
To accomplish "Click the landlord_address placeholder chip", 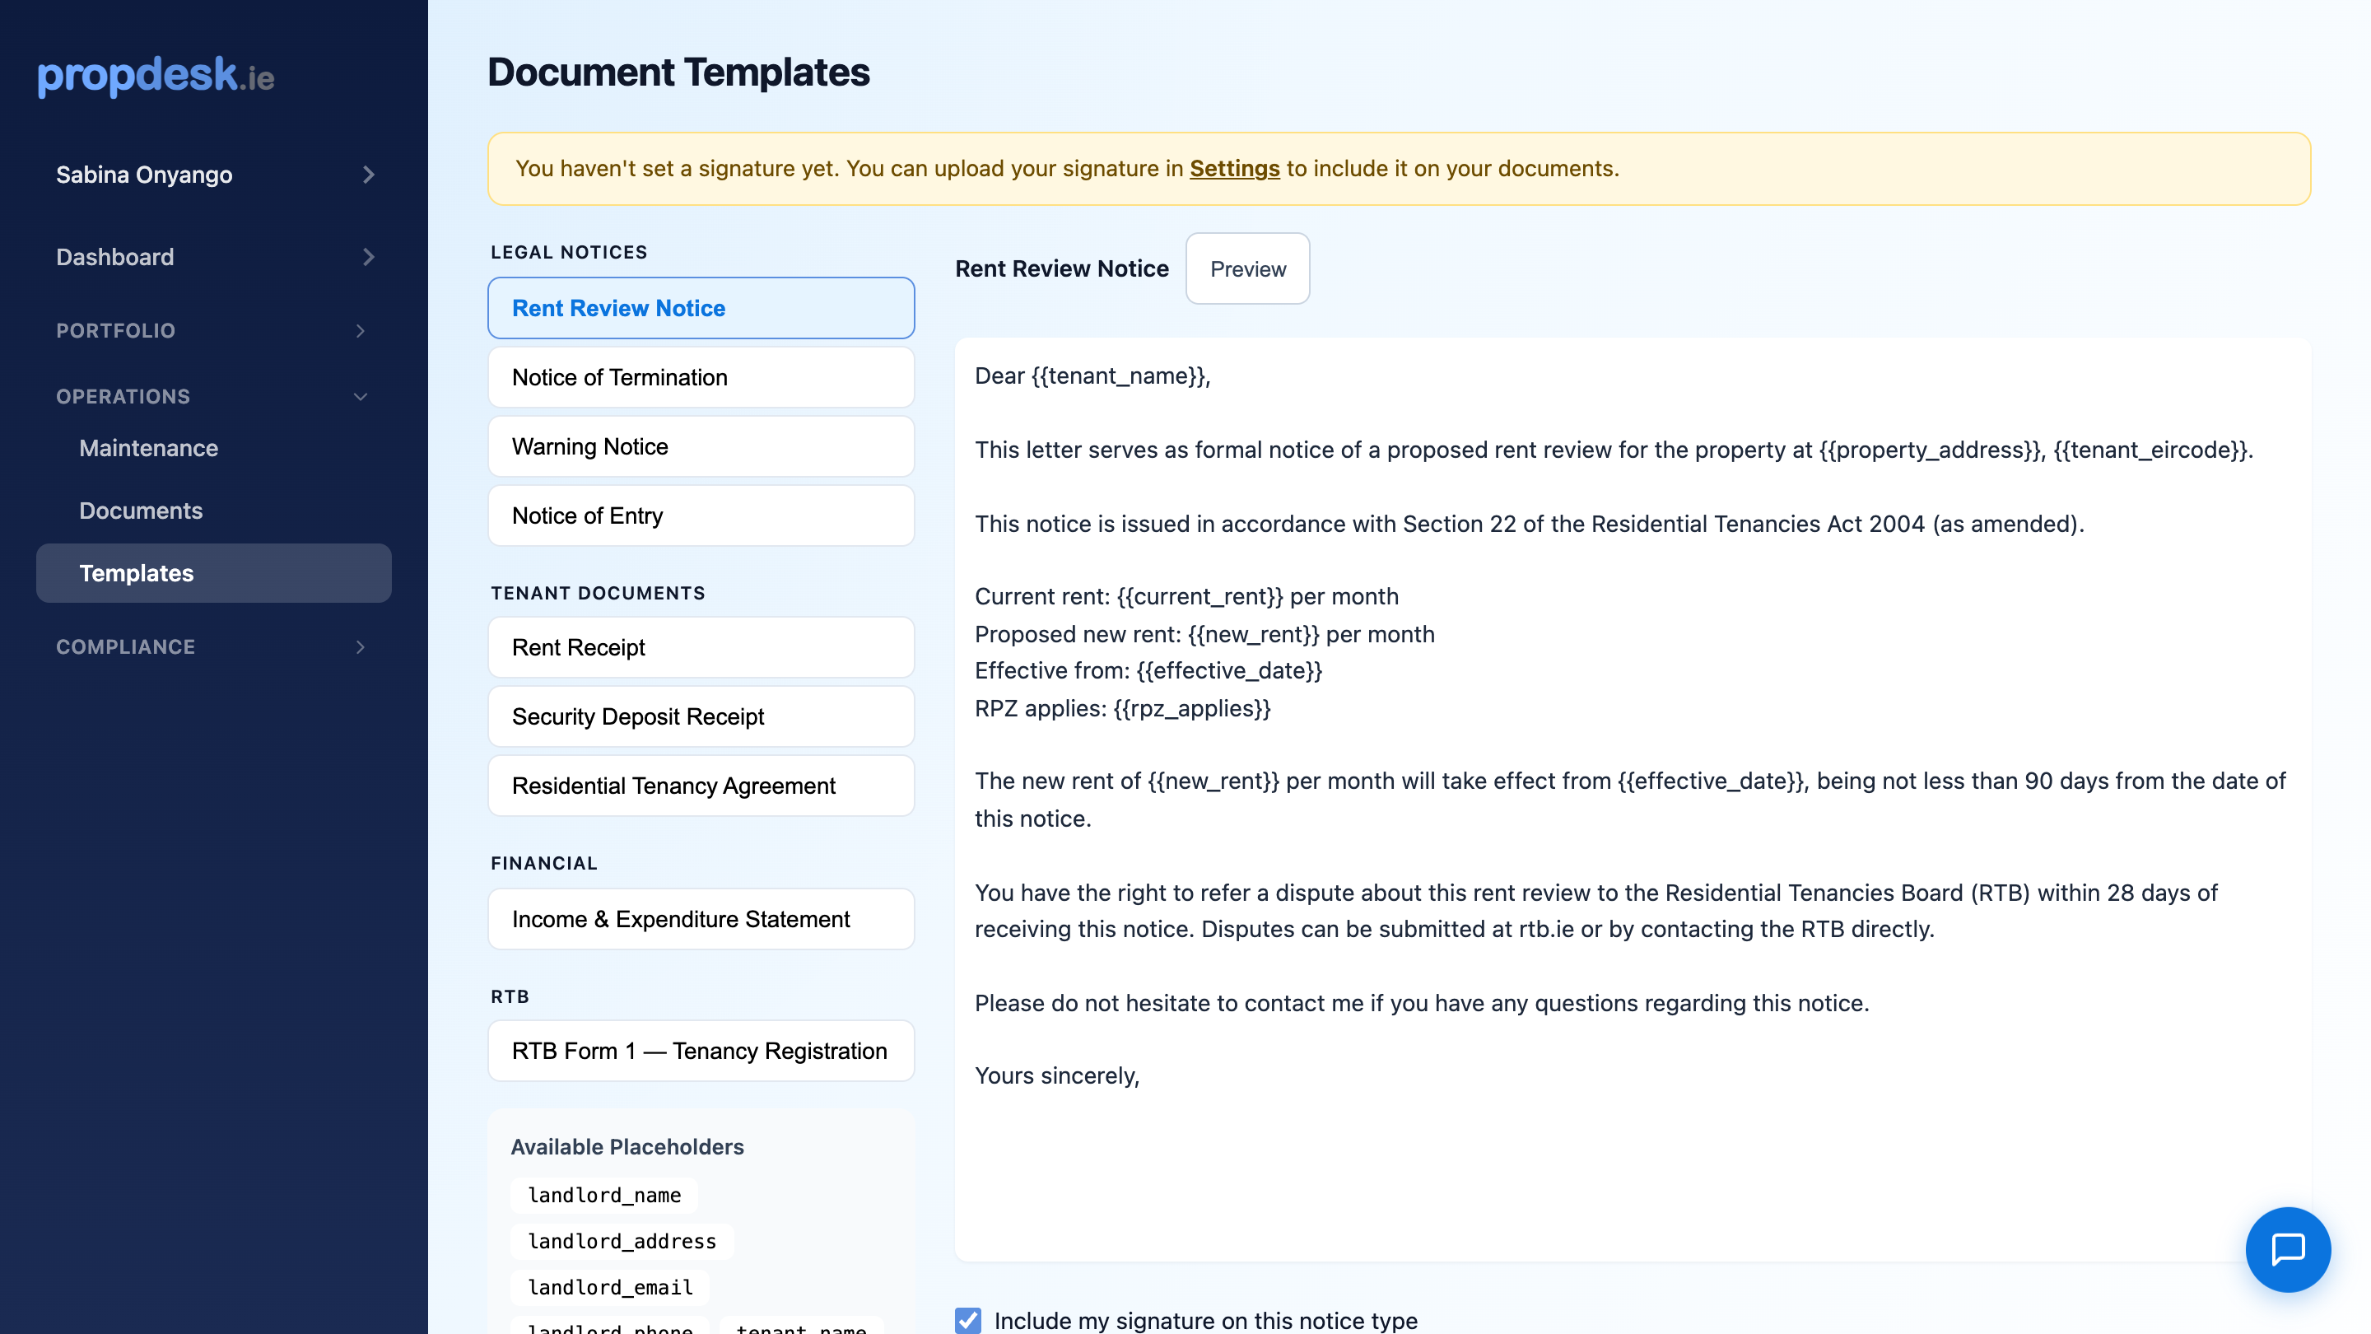I will [622, 1241].
